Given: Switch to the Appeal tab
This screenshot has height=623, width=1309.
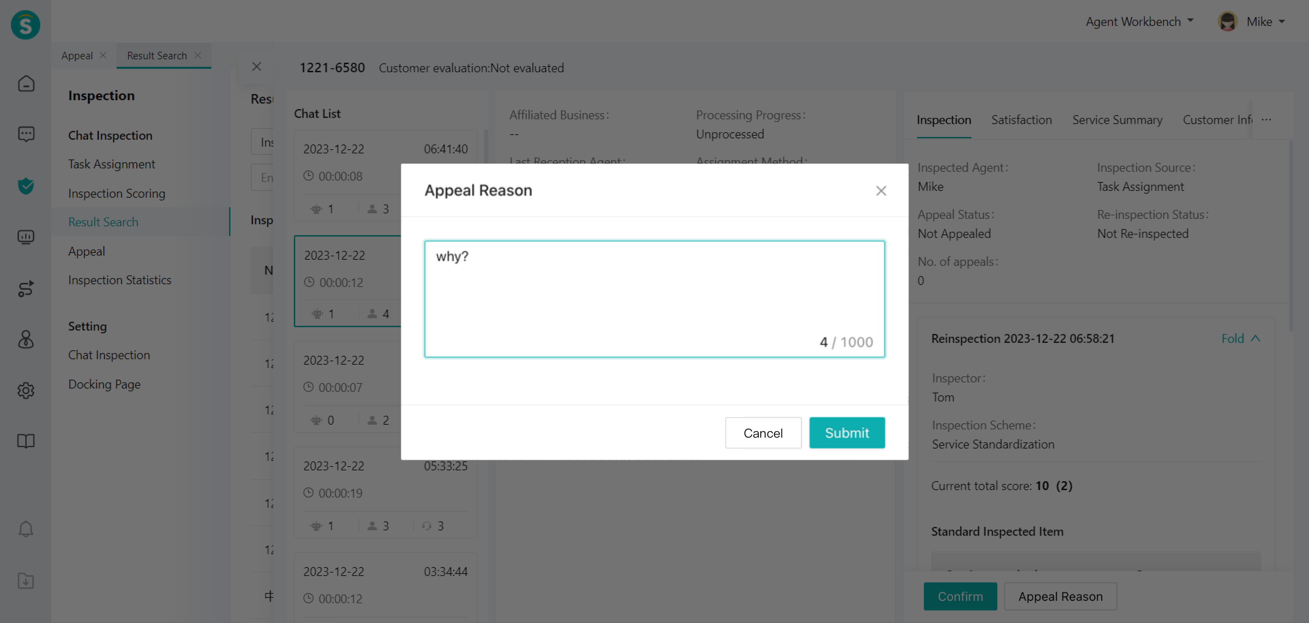Looking at the screenshot, I should [x=77, y=56].
